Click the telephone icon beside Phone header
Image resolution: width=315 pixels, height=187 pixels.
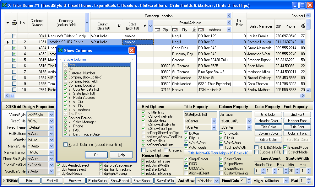click(x=278, y=26)
